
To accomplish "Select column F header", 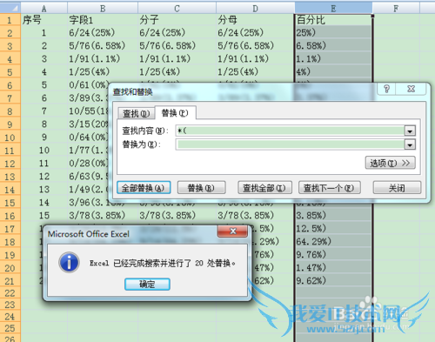I will tap(396, 8).
